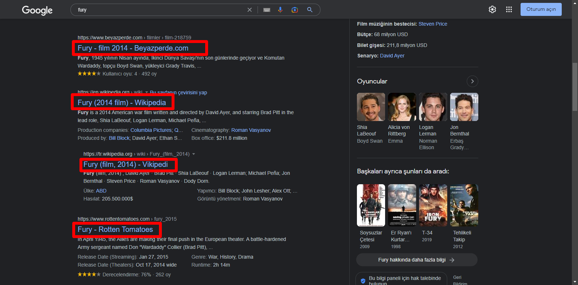Open the Tehlikeli Takip movie poster

tap(464, 205)
